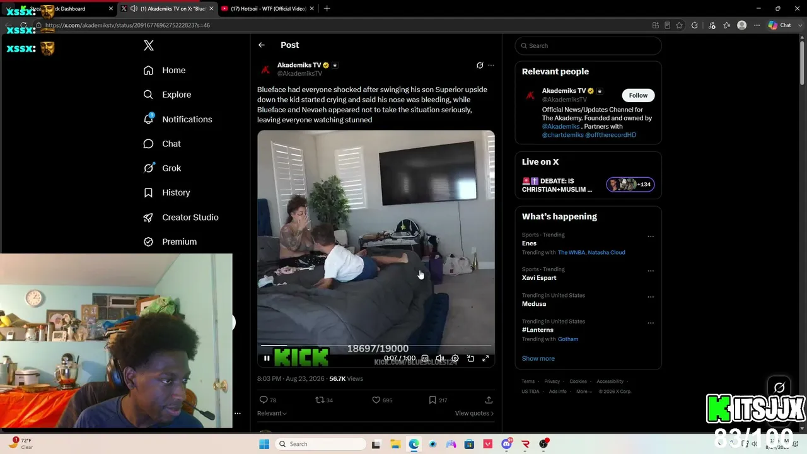Open more options for Enes trend

click(651, 236)
